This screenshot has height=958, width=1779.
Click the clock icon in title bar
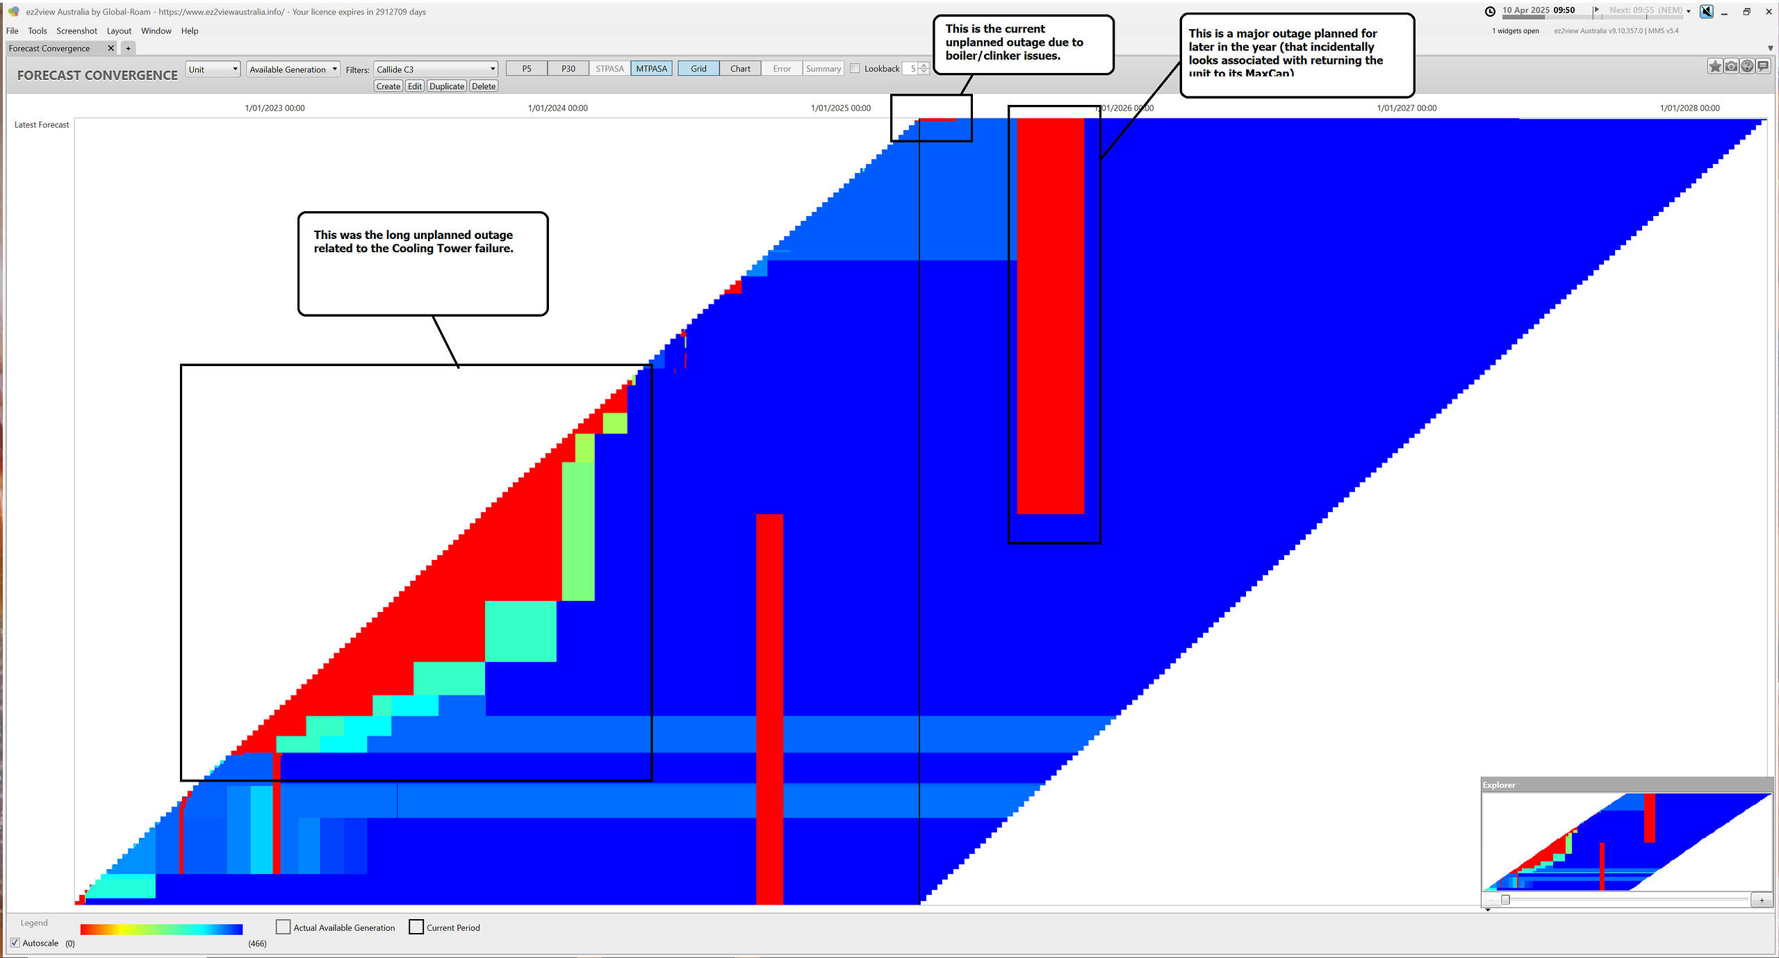[1490, 11]
